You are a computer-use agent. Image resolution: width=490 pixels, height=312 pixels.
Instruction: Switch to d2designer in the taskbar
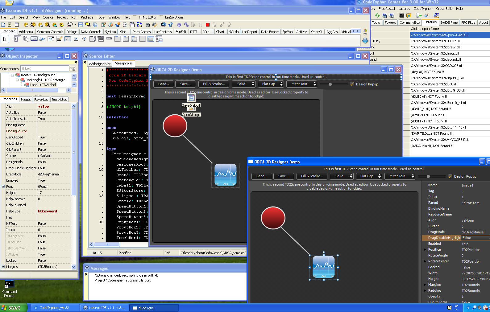154,308
